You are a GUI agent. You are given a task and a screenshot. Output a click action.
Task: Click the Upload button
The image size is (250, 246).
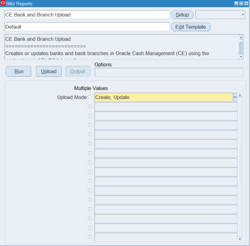click(x=49, y=71)
